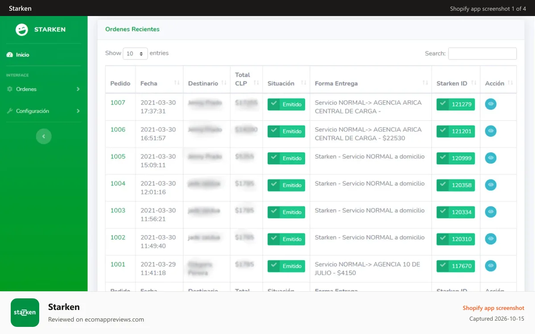535x334 pixels.
Task: Open the Show entries count dropdown
Action: click(x=135, y=53)
